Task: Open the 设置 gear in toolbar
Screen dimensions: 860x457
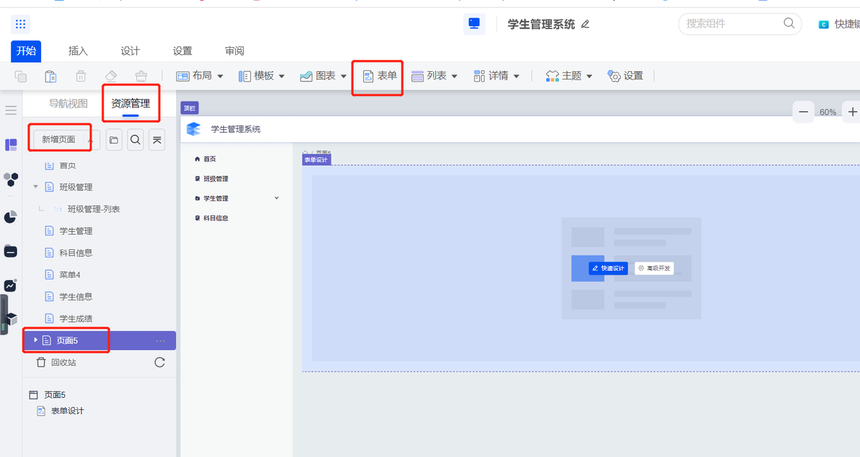Action: click(x=626, y=76)
